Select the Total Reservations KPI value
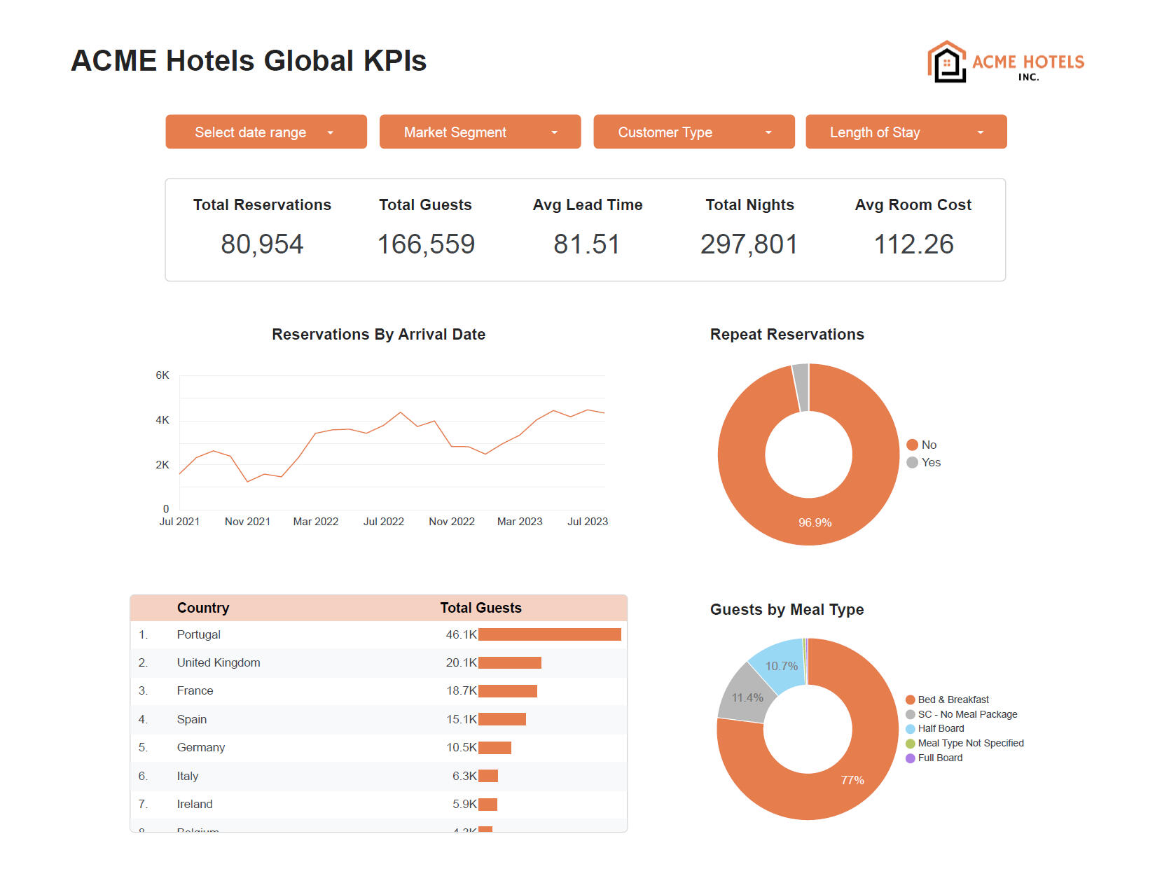The width and height of the screenshot is (1169, 876). 262,244
